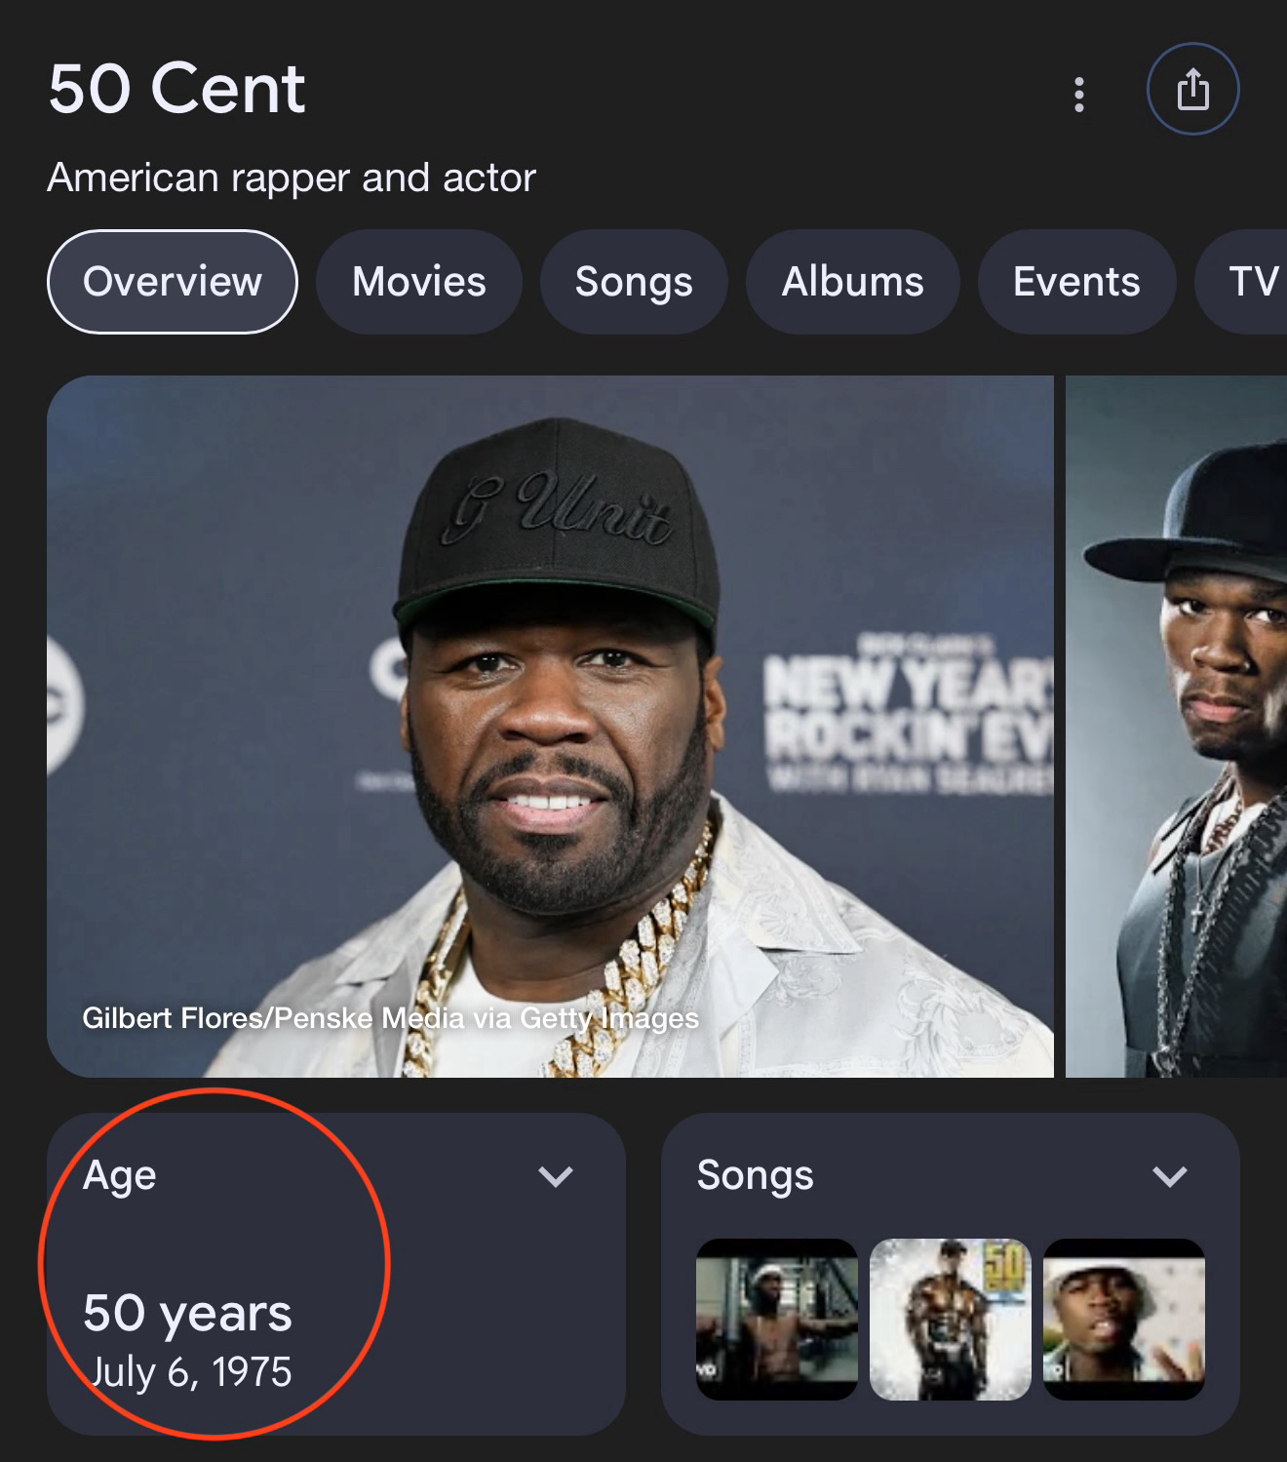Open the middle song thumbnail
This screenshot has width=1287, height=1462.
pyautogui.click(x=950, y=1319)
